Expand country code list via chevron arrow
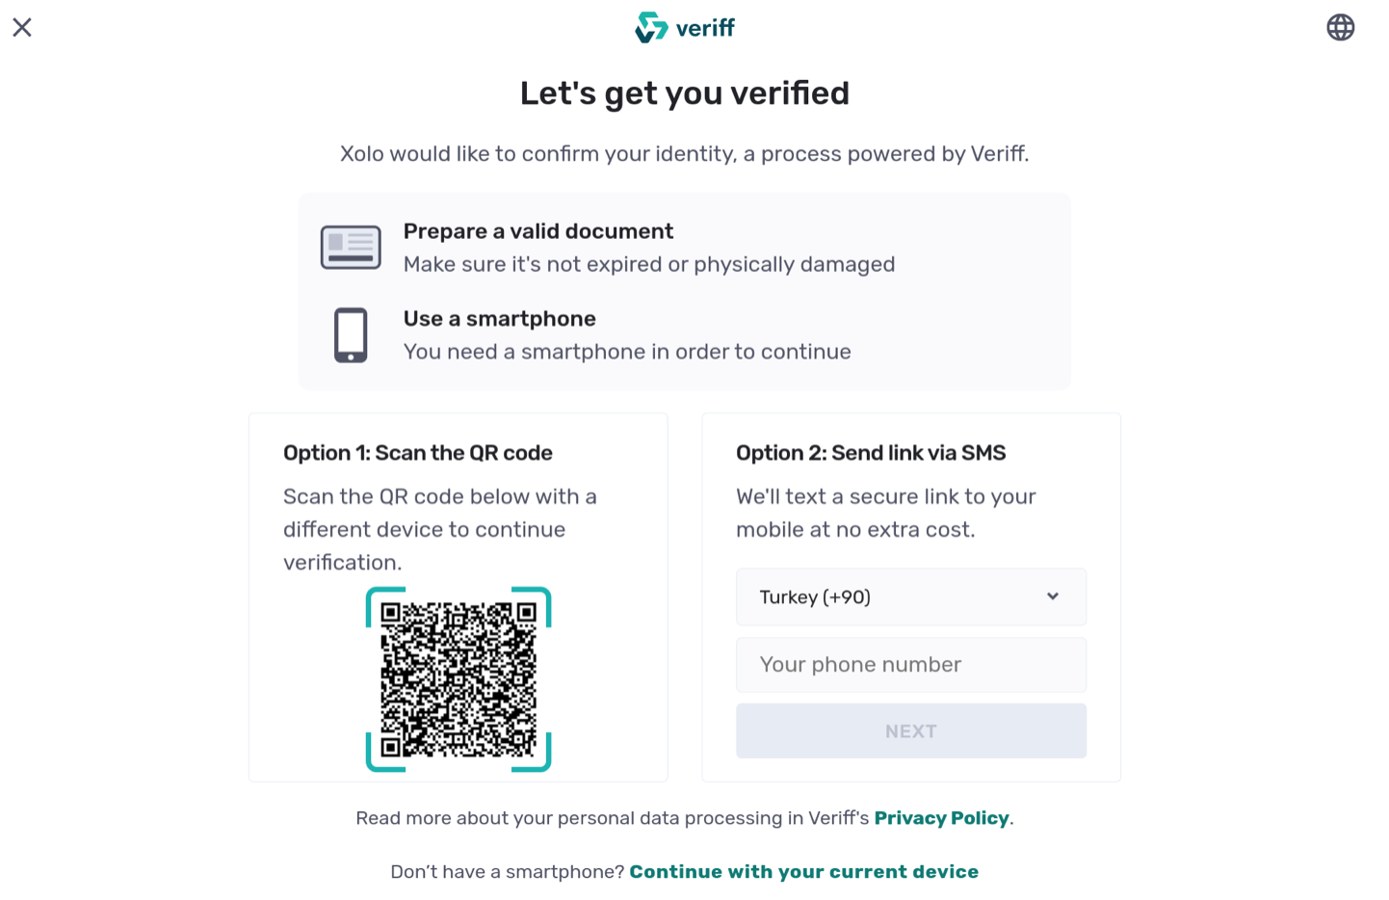 pos(1053,596)
